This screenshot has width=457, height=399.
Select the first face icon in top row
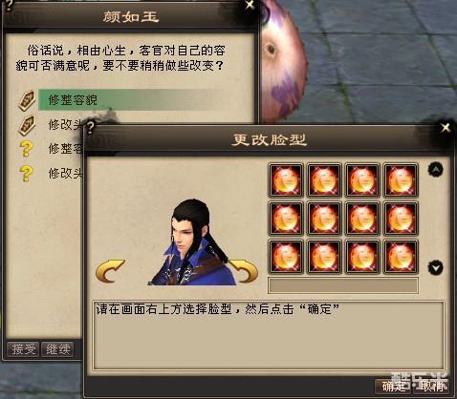tap(286, 180)
